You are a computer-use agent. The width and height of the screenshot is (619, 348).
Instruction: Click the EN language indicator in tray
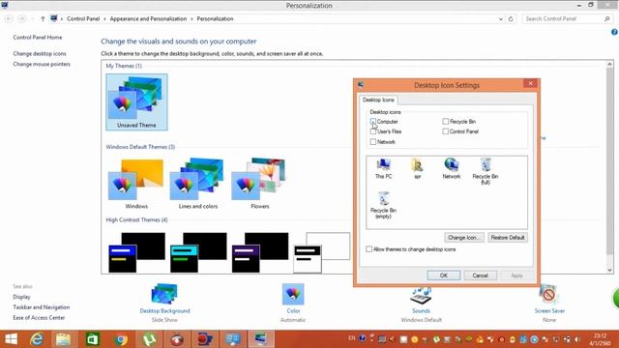(351, 338)
